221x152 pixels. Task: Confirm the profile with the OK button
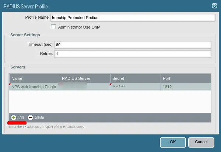click(173, 142)
